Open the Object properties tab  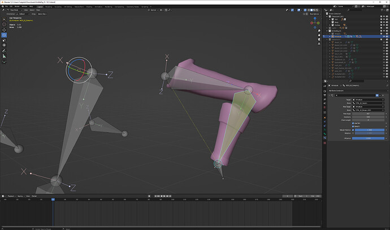pos(324,118)
